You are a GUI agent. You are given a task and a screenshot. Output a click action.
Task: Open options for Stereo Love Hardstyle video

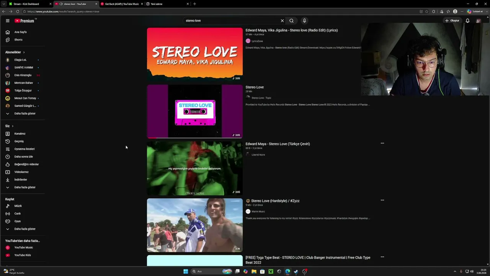[382, 200]
